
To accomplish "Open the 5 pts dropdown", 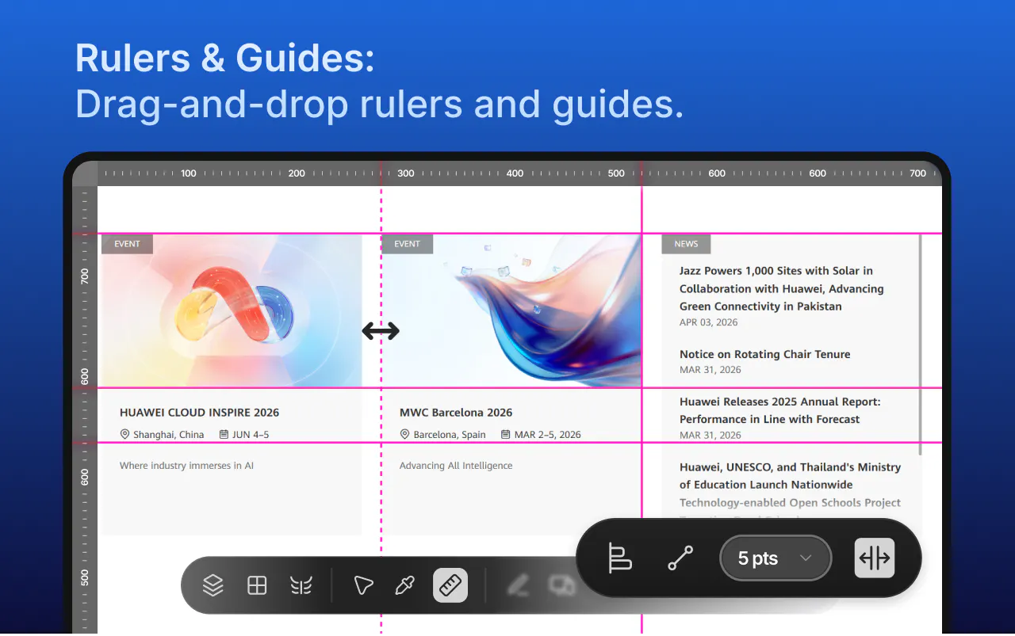I will 775,558.
